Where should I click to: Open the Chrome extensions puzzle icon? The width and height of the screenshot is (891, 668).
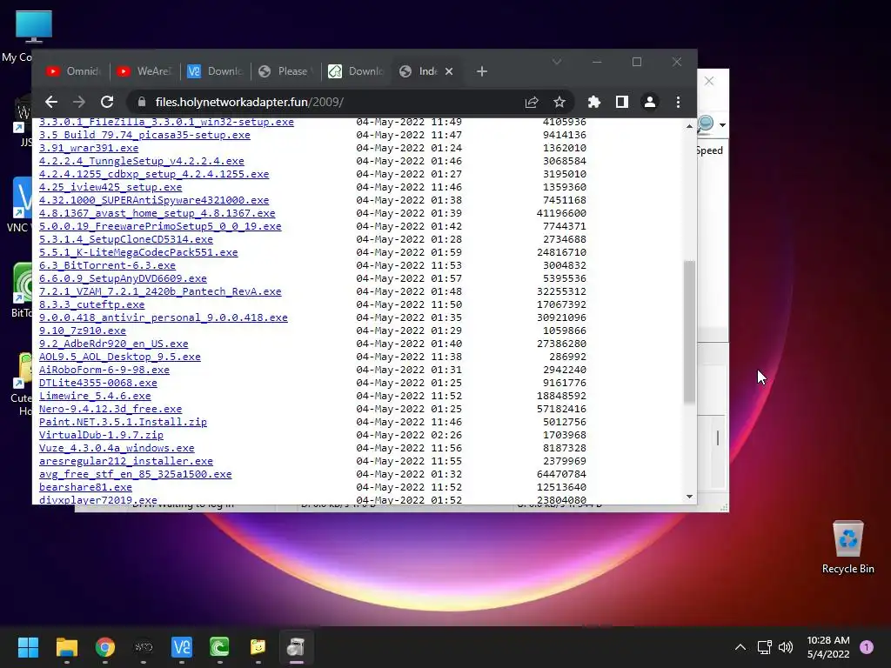tap(593, 103)
